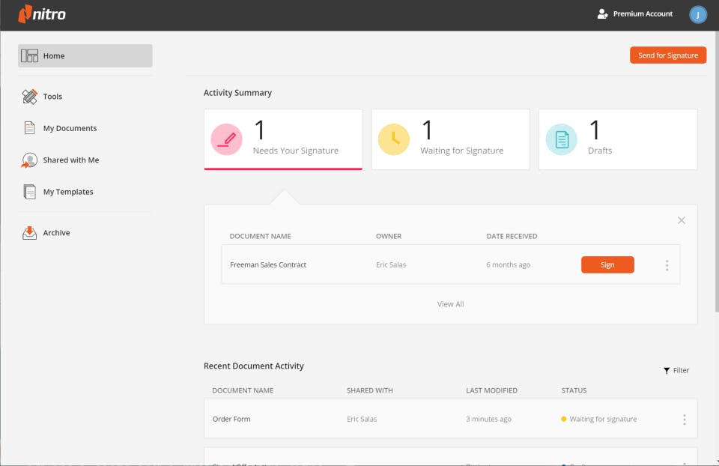Screen dimensions: 719x466
Task: Open the options menu for Freeman Sales Contract
Action: [x=667, y=264]
